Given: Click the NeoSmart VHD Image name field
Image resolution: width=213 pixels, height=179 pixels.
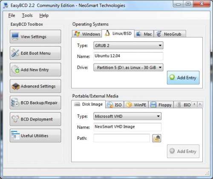Looking at the screenshot, I should coord(127,127).
